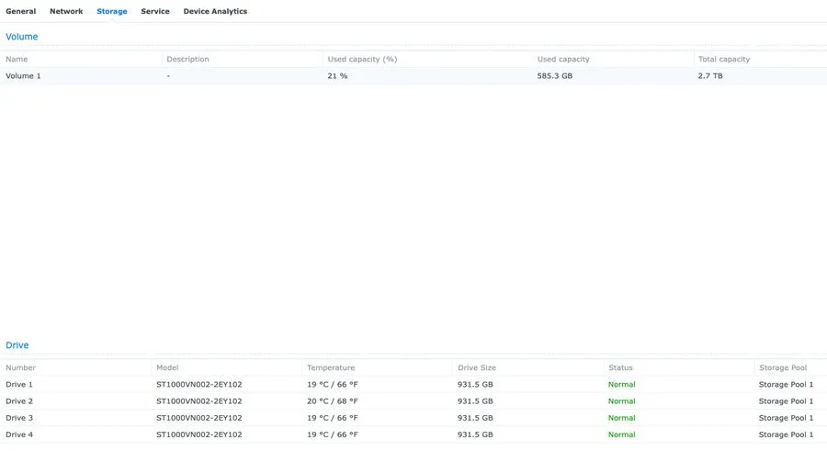The width and height of the screenshot is (827, 451).
Task: Click Drive 2 size 931.5 GB
Action: (x=475, y=401)
